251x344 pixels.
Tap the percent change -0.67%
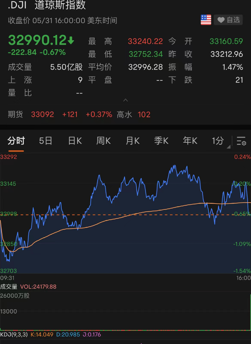pyautogui.click(x=53, y=52)
